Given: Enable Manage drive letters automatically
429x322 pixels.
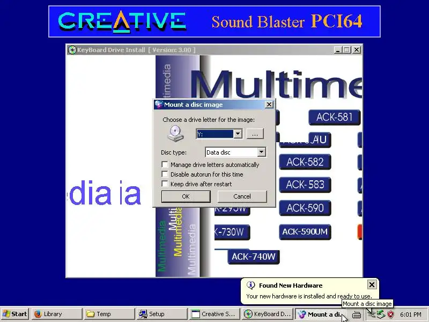Looking at the screenshot, I should point(165,165).
